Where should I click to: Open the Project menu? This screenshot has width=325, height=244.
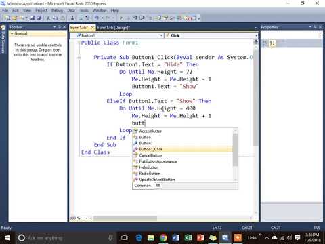(x=41, y=10)
